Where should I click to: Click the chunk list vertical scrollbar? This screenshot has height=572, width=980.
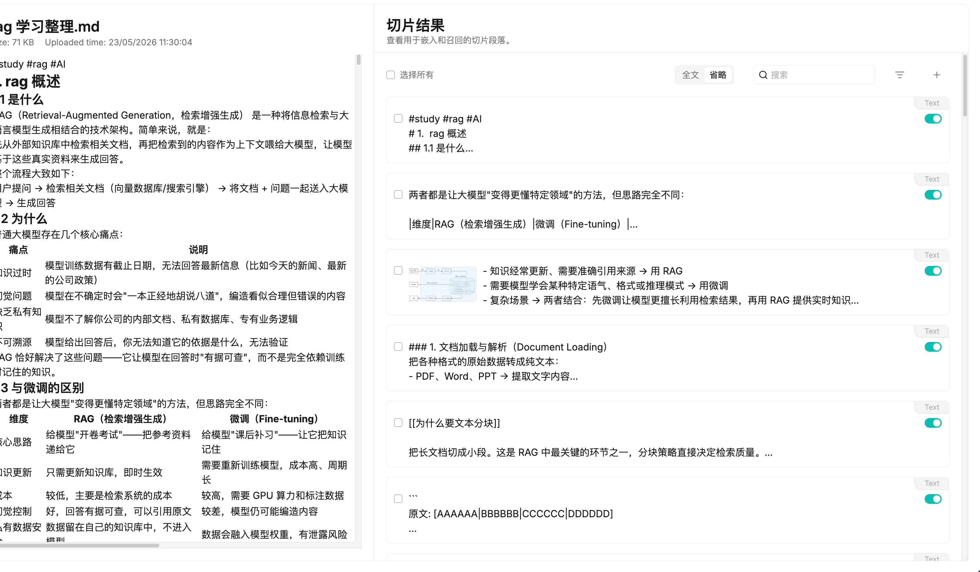(965, 86)
